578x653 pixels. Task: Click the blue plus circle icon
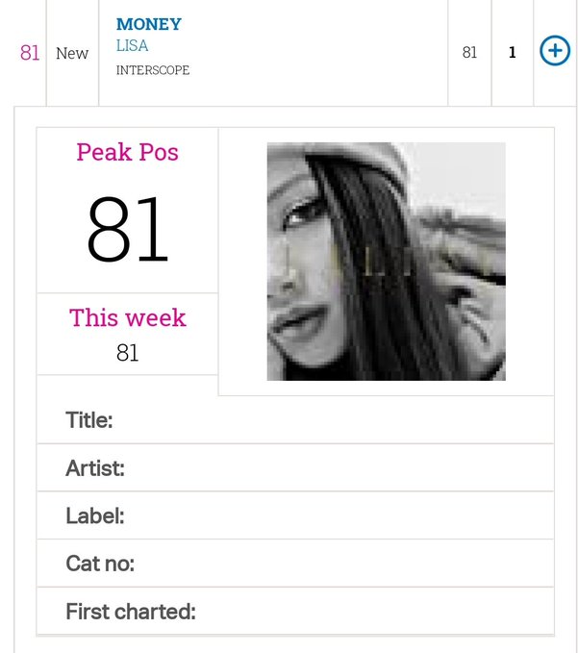click(x=555, y=51)
